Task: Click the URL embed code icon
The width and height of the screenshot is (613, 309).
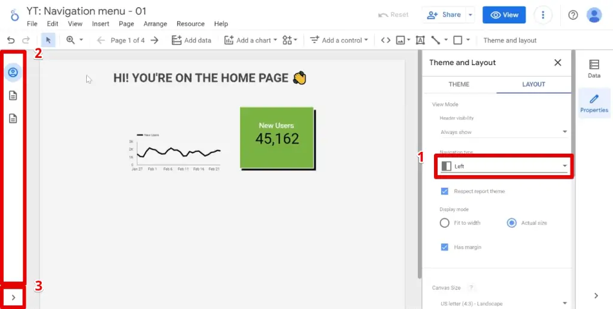Action: pos(386,40)
